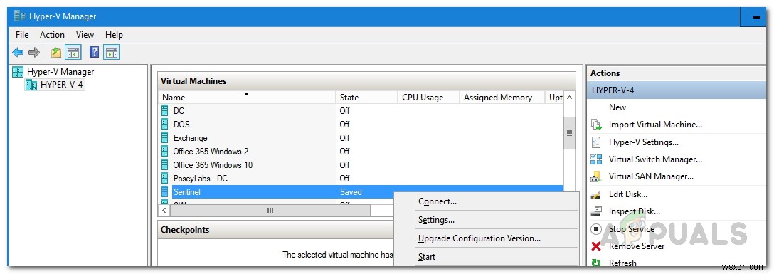This screenshot has width=774, height=274.
Task: Click the horizontal scrollbar left arrow
Action: point(164,211)
